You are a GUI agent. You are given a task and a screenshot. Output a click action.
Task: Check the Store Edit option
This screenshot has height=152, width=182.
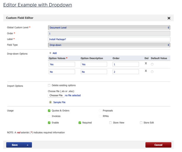point(141,122)
